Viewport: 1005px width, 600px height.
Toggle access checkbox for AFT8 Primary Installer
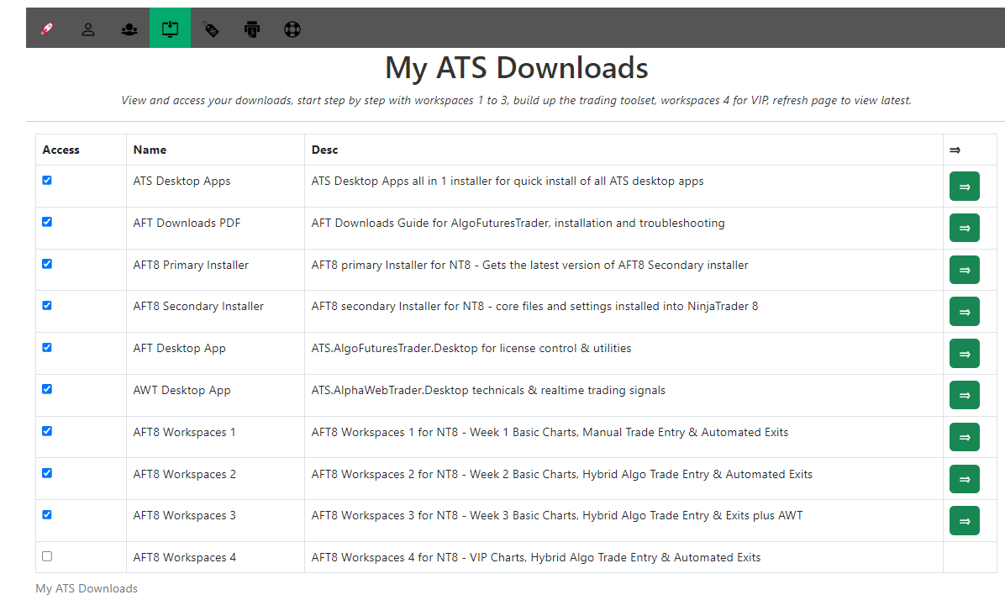[47, 264]
